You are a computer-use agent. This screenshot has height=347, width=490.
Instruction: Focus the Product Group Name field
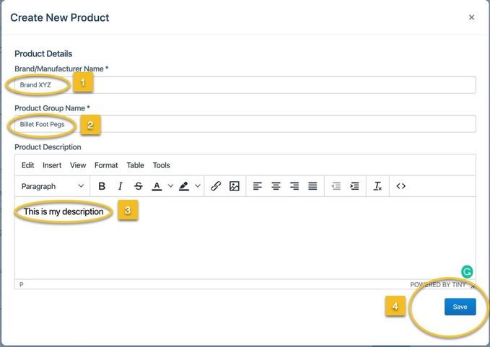pyautogui.click(x=245, y=124)
